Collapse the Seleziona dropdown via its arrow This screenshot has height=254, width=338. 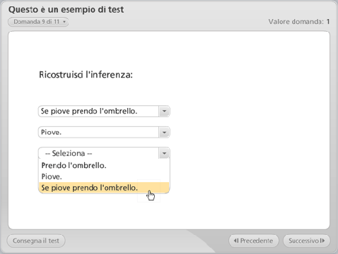[164, 153]
